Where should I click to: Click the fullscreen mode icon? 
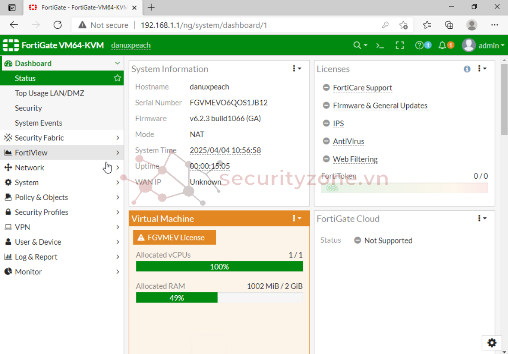[x=399, y=45]
